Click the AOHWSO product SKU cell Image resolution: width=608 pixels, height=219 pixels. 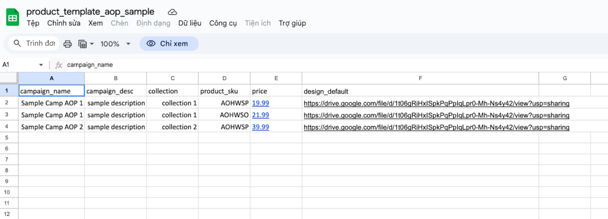pyautogui.click(x=224, y=115)
